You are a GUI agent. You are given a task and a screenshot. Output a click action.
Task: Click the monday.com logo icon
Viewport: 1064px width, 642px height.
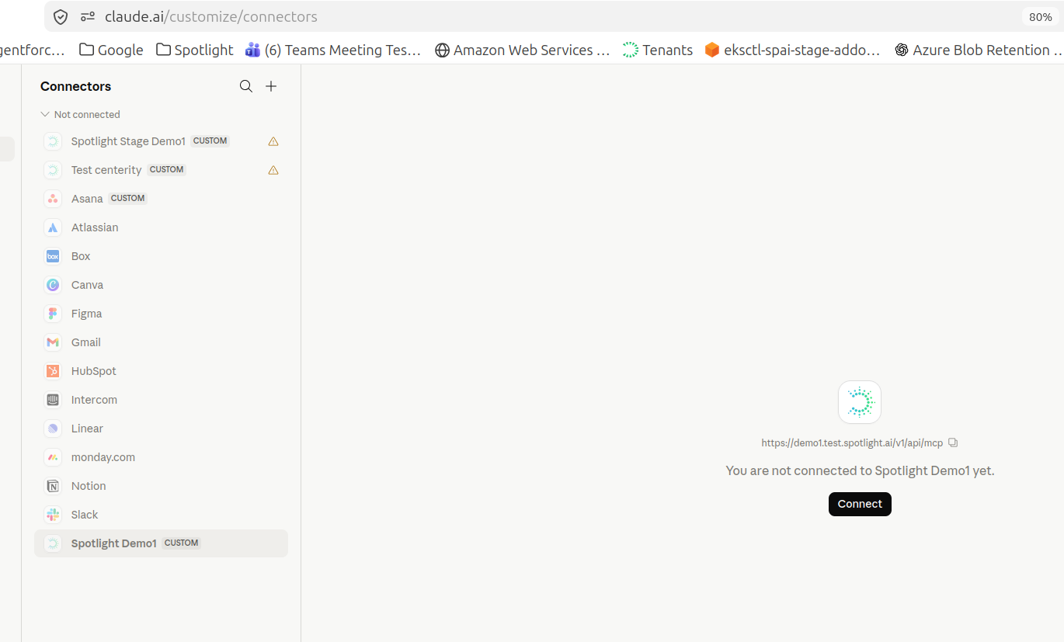click(x=53, y=457)
